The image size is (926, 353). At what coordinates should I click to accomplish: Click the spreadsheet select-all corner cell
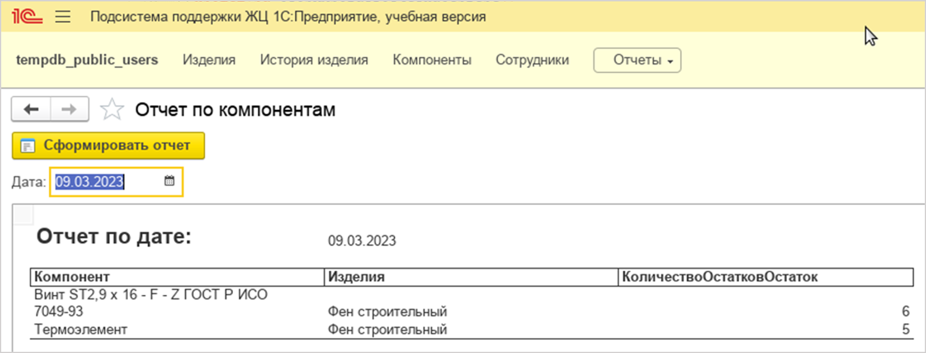click(24, 215)
